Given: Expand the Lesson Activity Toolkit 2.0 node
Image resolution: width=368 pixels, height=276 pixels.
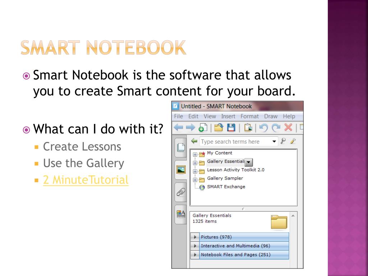Looking at the screenshot, I should coord(195,171).
